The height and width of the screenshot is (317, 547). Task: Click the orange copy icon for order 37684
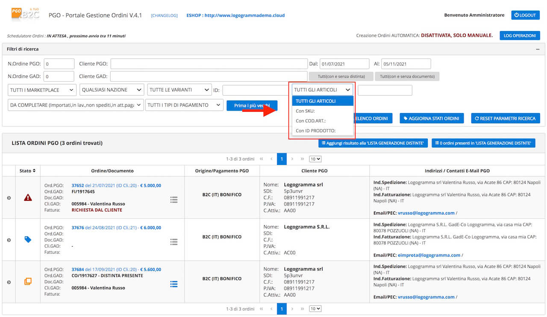[28, 282]
